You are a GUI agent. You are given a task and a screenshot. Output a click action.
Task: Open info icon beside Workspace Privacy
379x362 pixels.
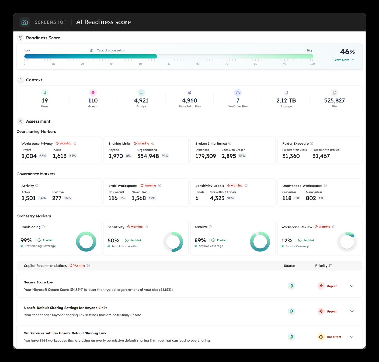75,143
